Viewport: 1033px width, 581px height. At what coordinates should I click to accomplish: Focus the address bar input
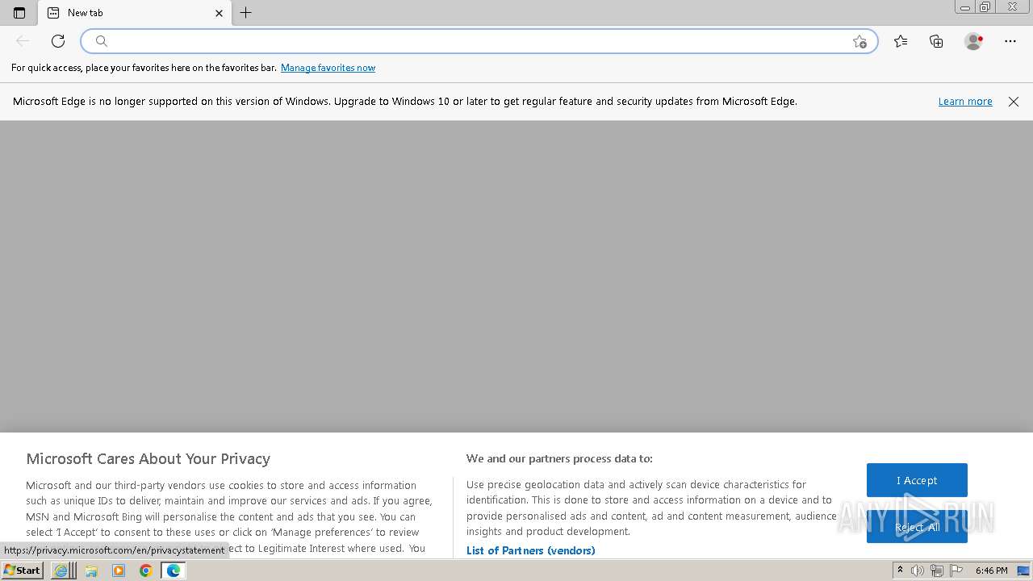(479, 41)
